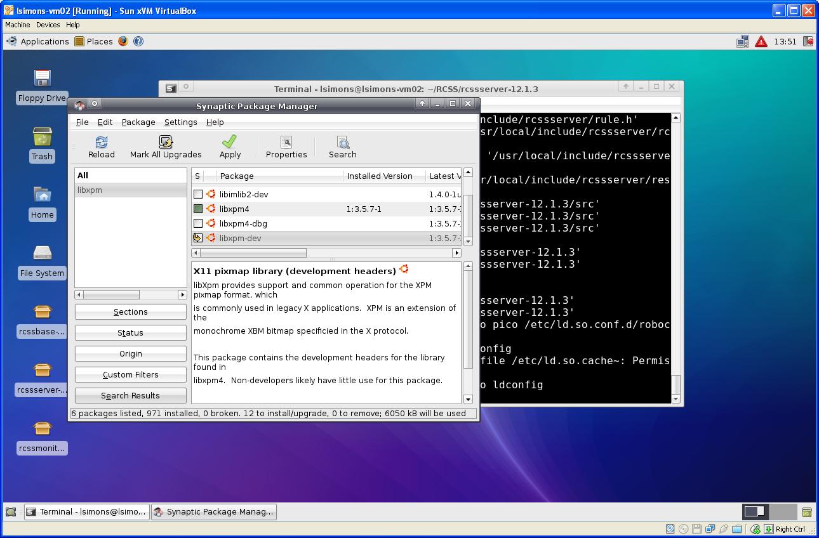The height and width of the screenshot is (538, 819).
Task: Sort by the S status column header
Action: (x=197, y=176)
